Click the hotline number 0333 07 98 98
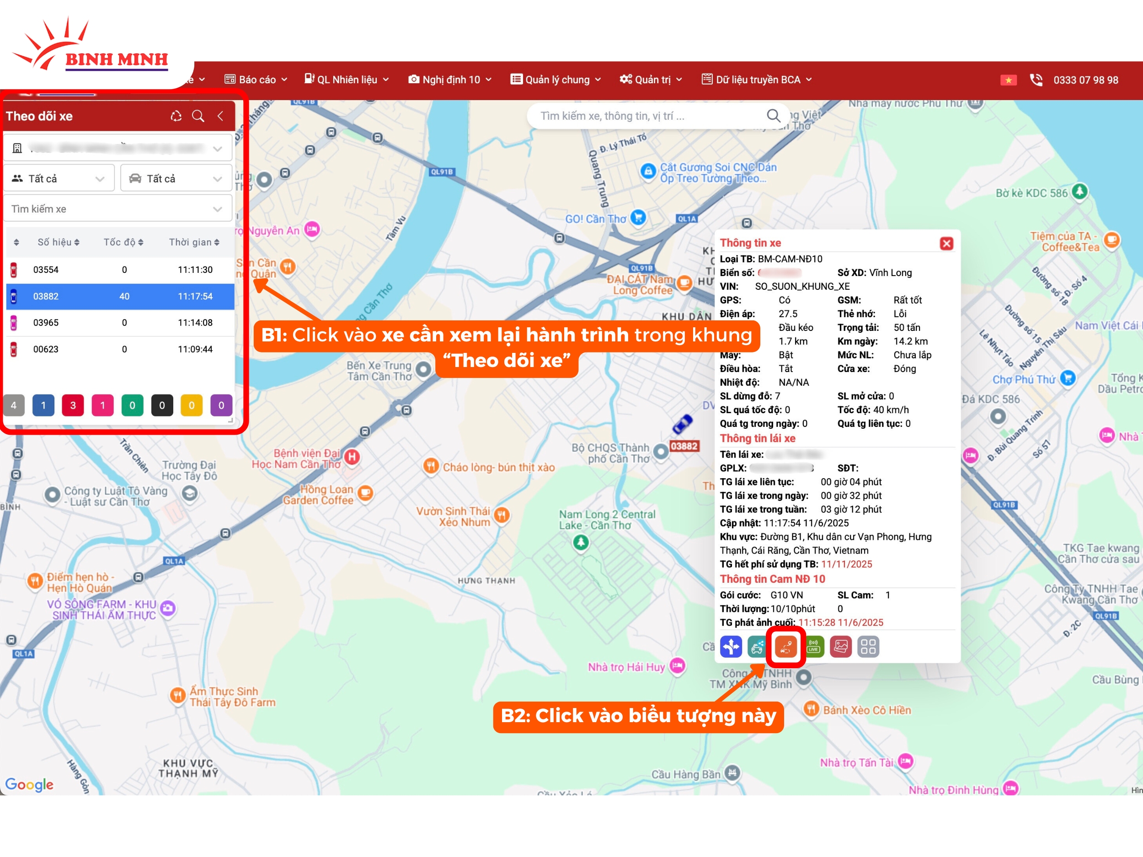The width and height of the screenshot is (1143, 857). 1086,80
